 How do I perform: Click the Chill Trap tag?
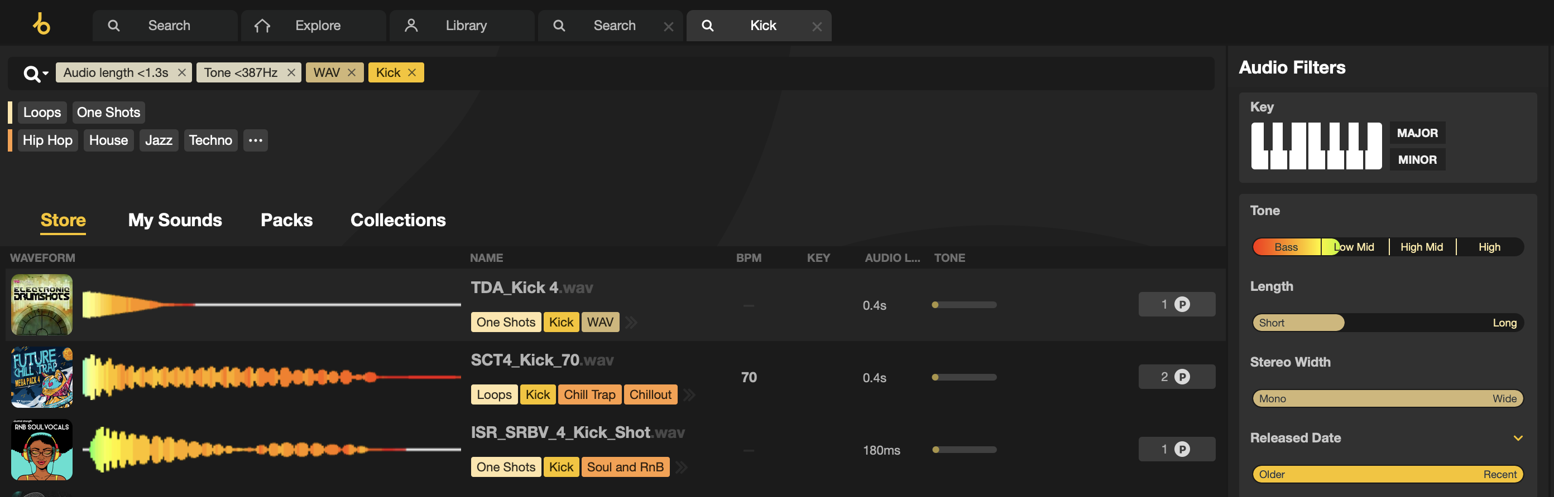[x=589, y=394]
